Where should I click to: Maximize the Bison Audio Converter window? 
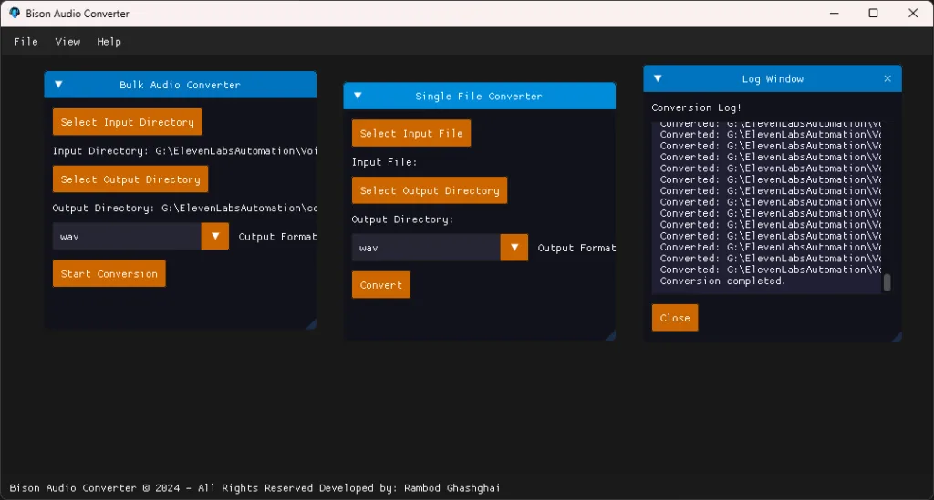(873, 13)
